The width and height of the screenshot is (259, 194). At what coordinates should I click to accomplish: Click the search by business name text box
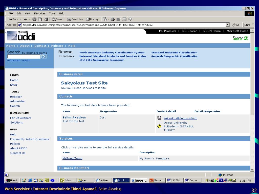[x=24, y=57]
